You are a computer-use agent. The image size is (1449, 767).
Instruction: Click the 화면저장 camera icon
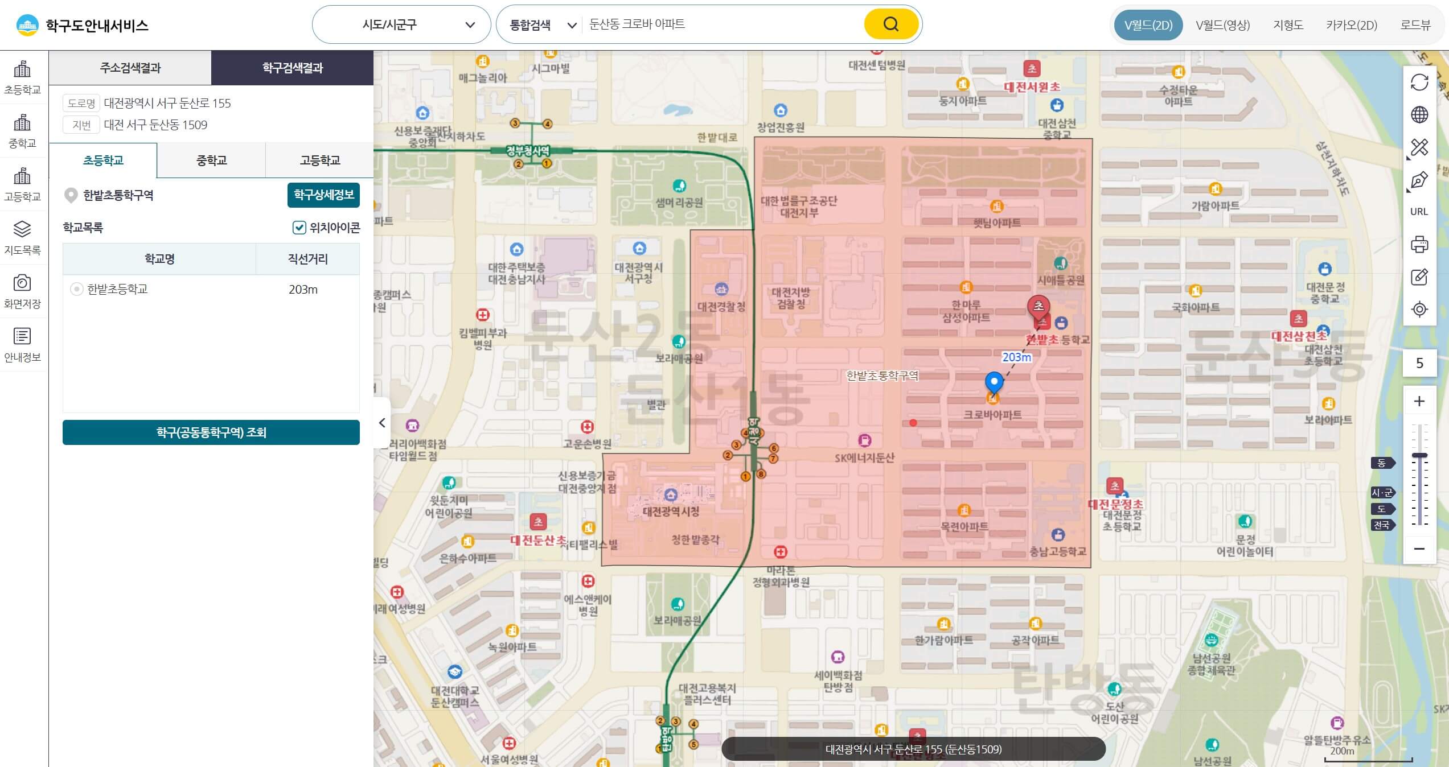click(x=22, y=290)
